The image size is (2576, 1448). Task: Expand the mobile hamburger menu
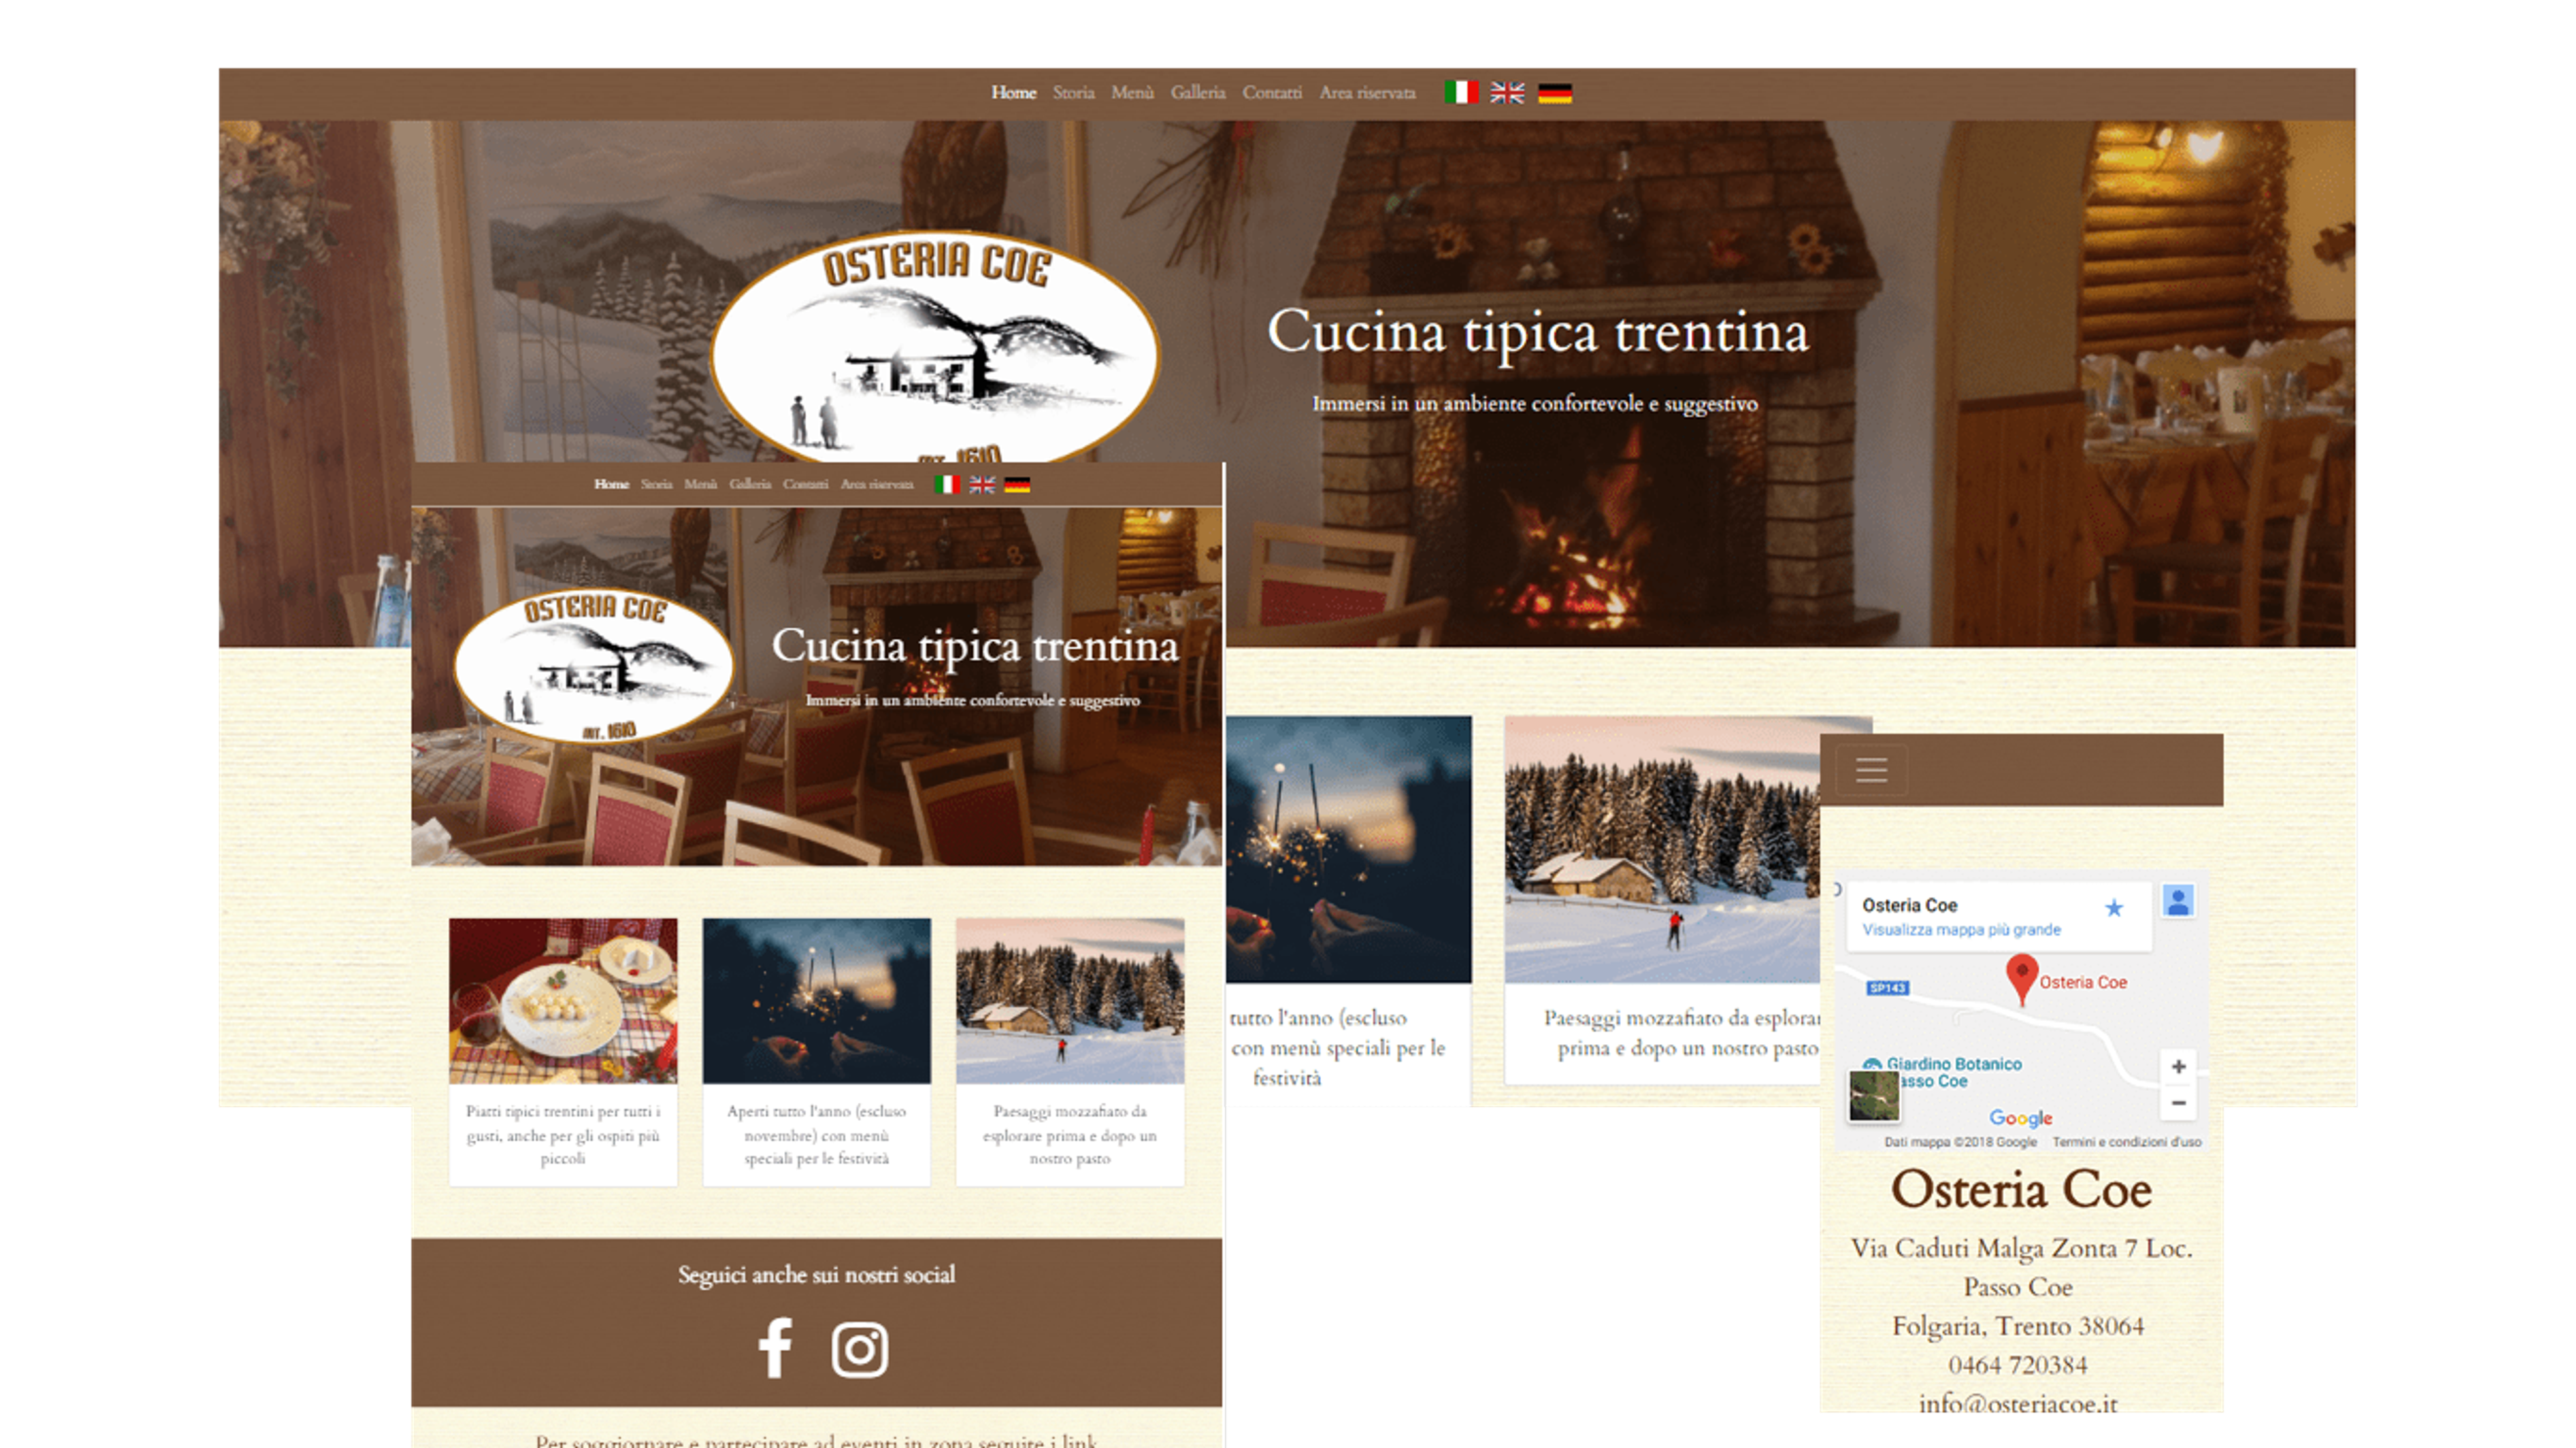point(1871,770)
